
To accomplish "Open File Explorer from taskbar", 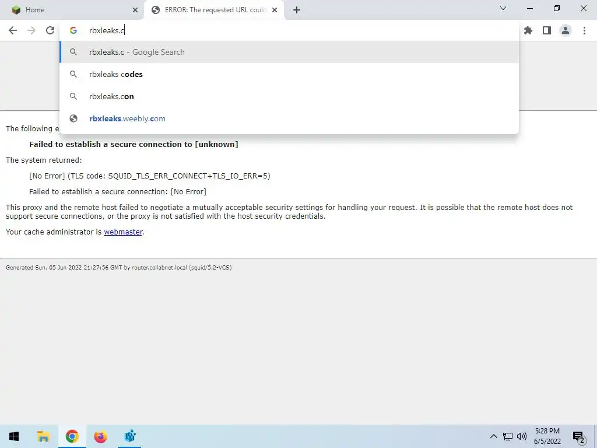I will 43,436.
